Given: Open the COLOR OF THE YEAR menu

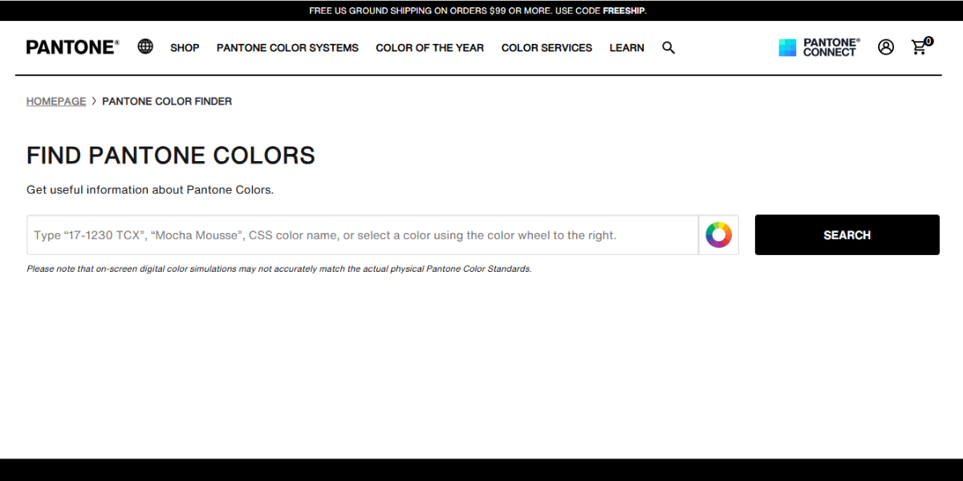Looking at the screenshot, I should 429,48.
